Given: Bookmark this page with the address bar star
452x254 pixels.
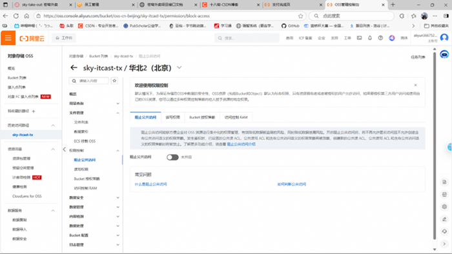Looking at the screenshot, I should (301, 16).
